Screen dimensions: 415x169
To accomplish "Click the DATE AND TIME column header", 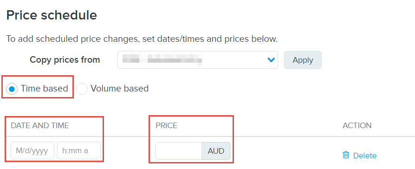I will 40,125.
